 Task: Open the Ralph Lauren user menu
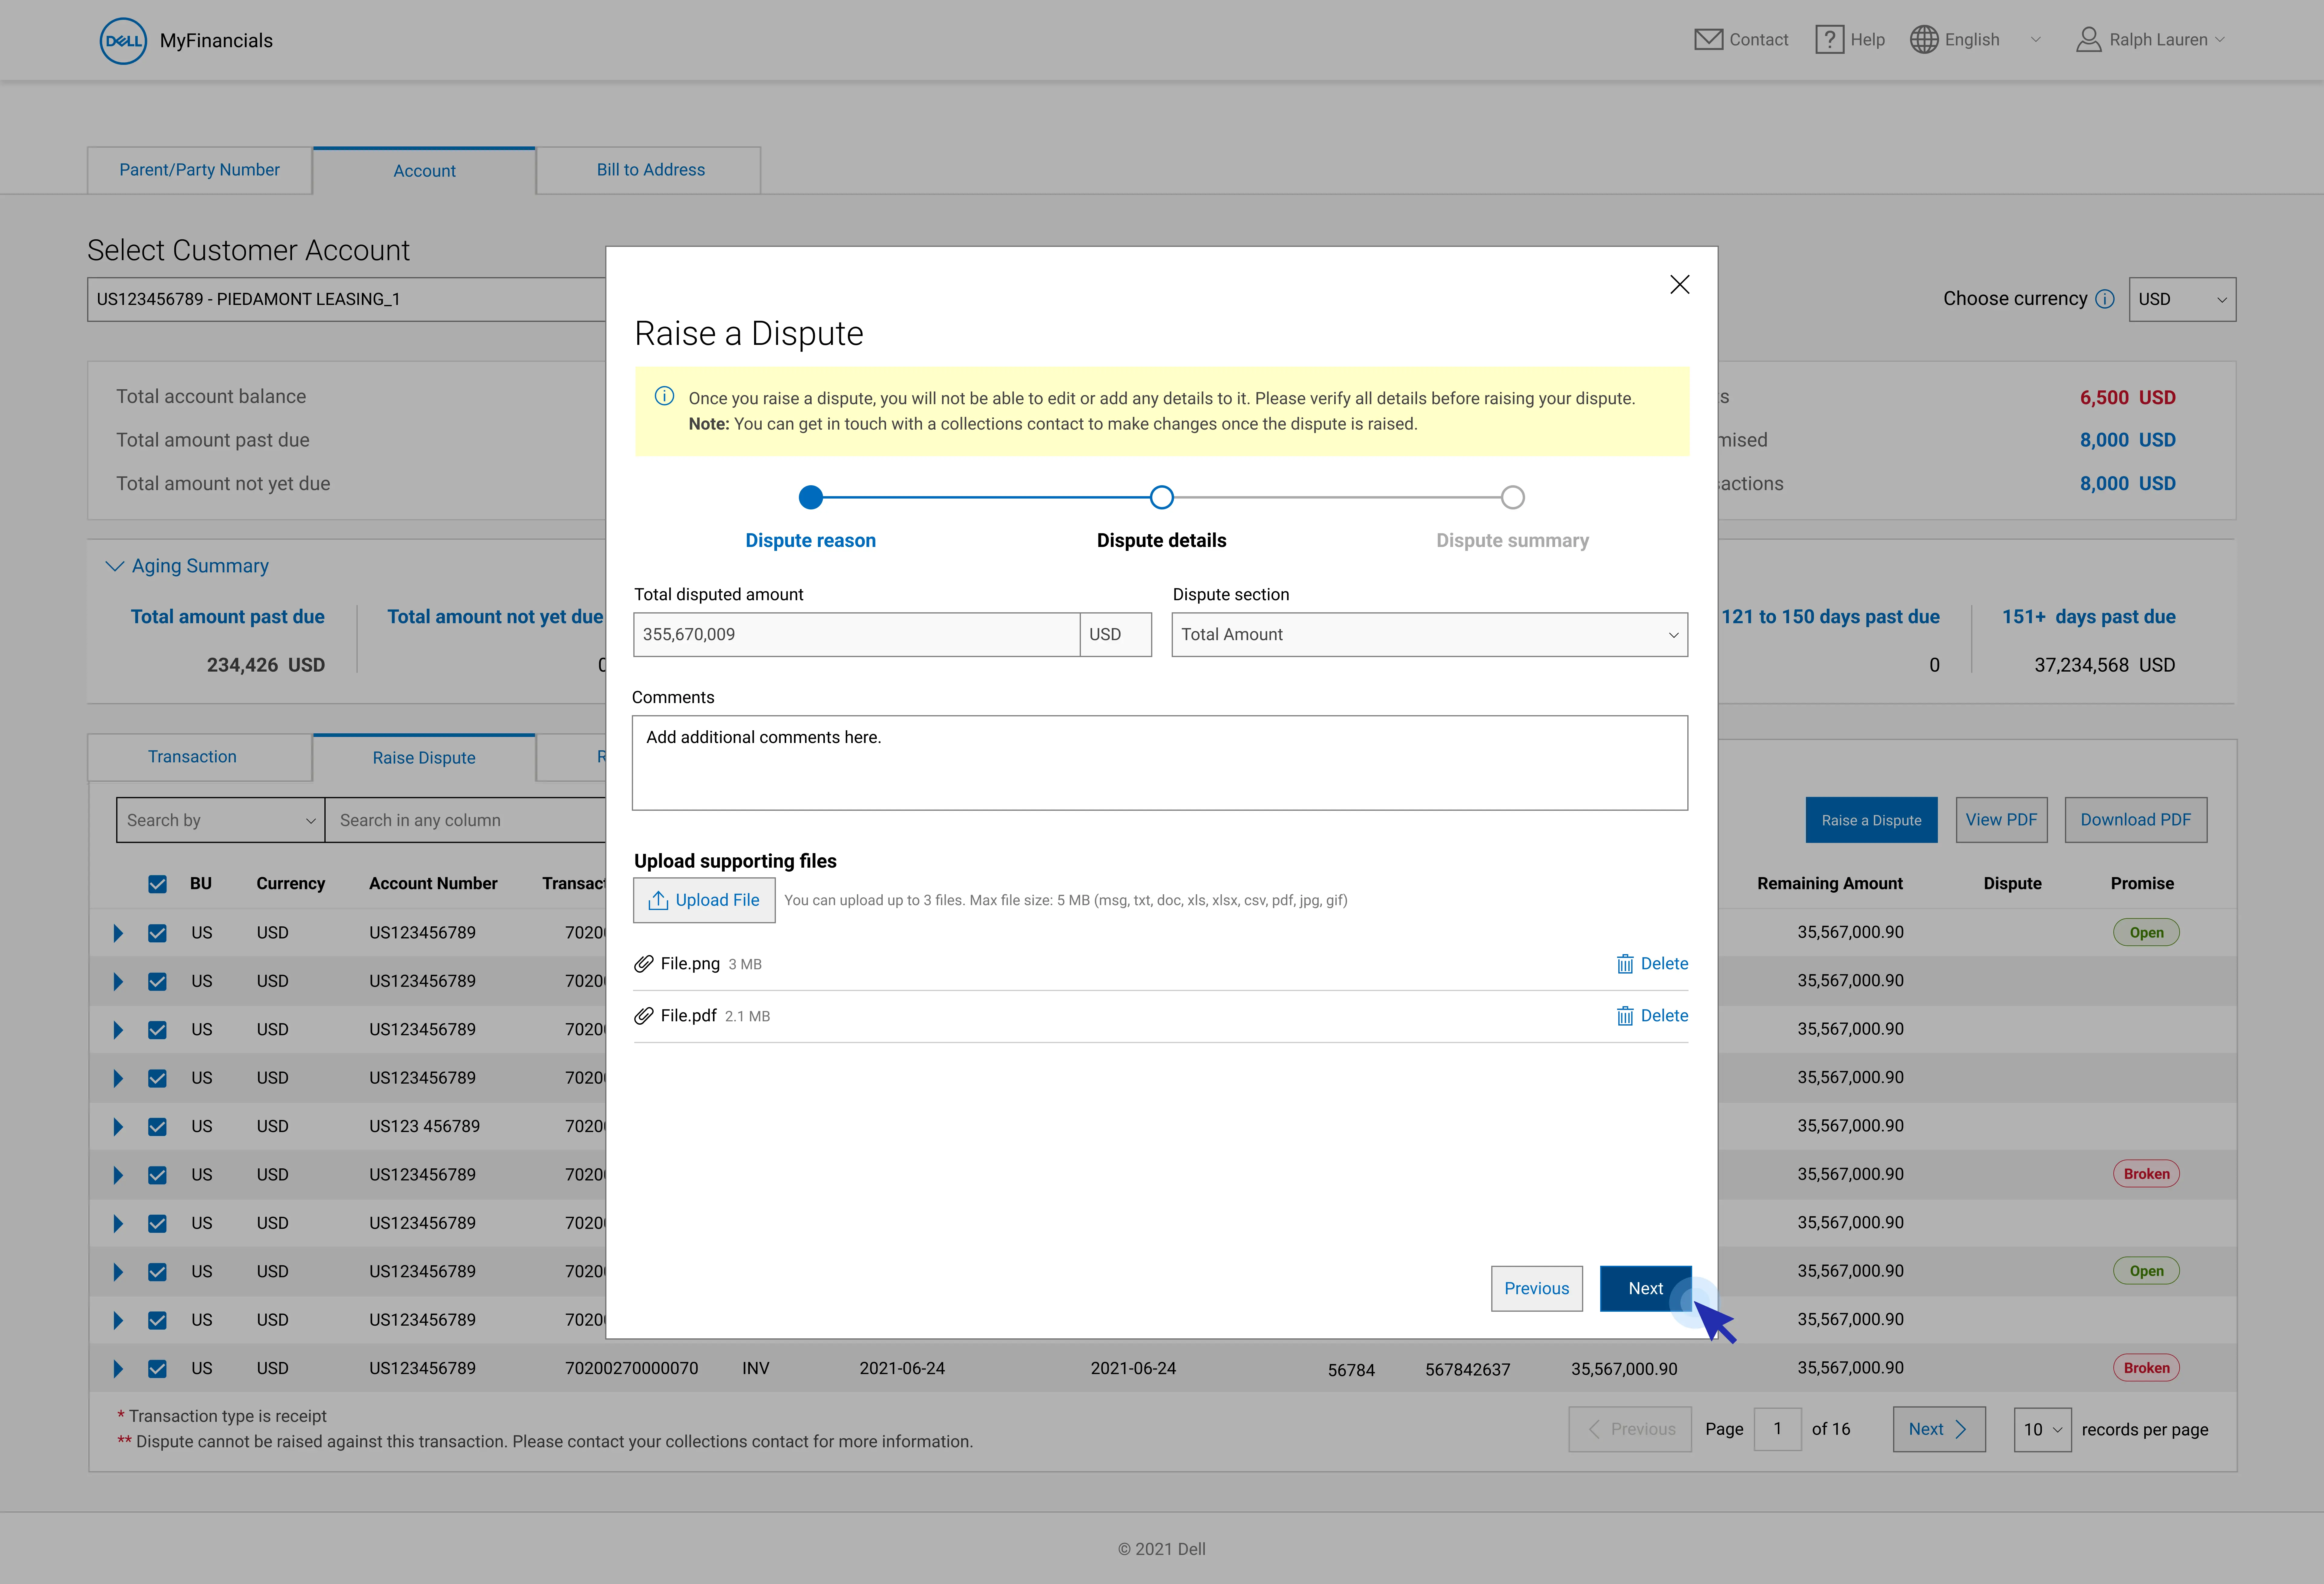click(x=2151, y=40)
